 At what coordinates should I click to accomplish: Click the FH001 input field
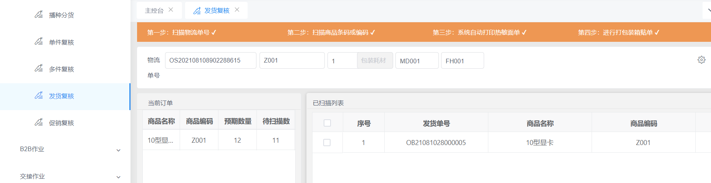[463, 61]
